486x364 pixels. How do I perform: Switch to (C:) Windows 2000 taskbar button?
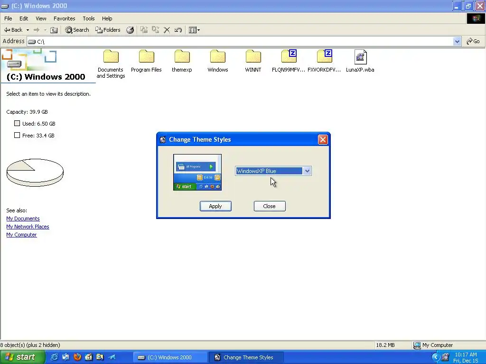[x=170, y=357]
